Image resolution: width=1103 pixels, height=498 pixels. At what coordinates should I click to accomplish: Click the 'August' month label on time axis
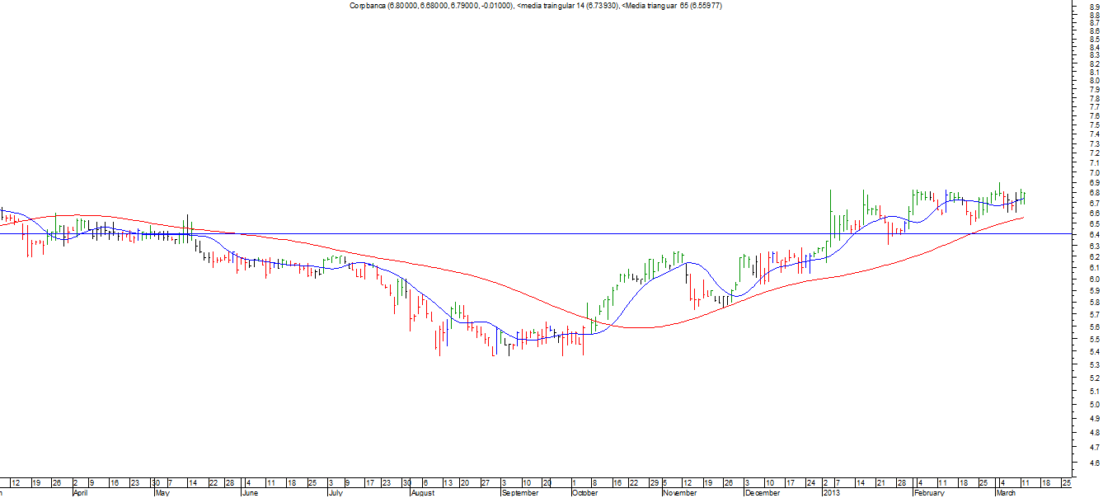(x=422, y=492)
